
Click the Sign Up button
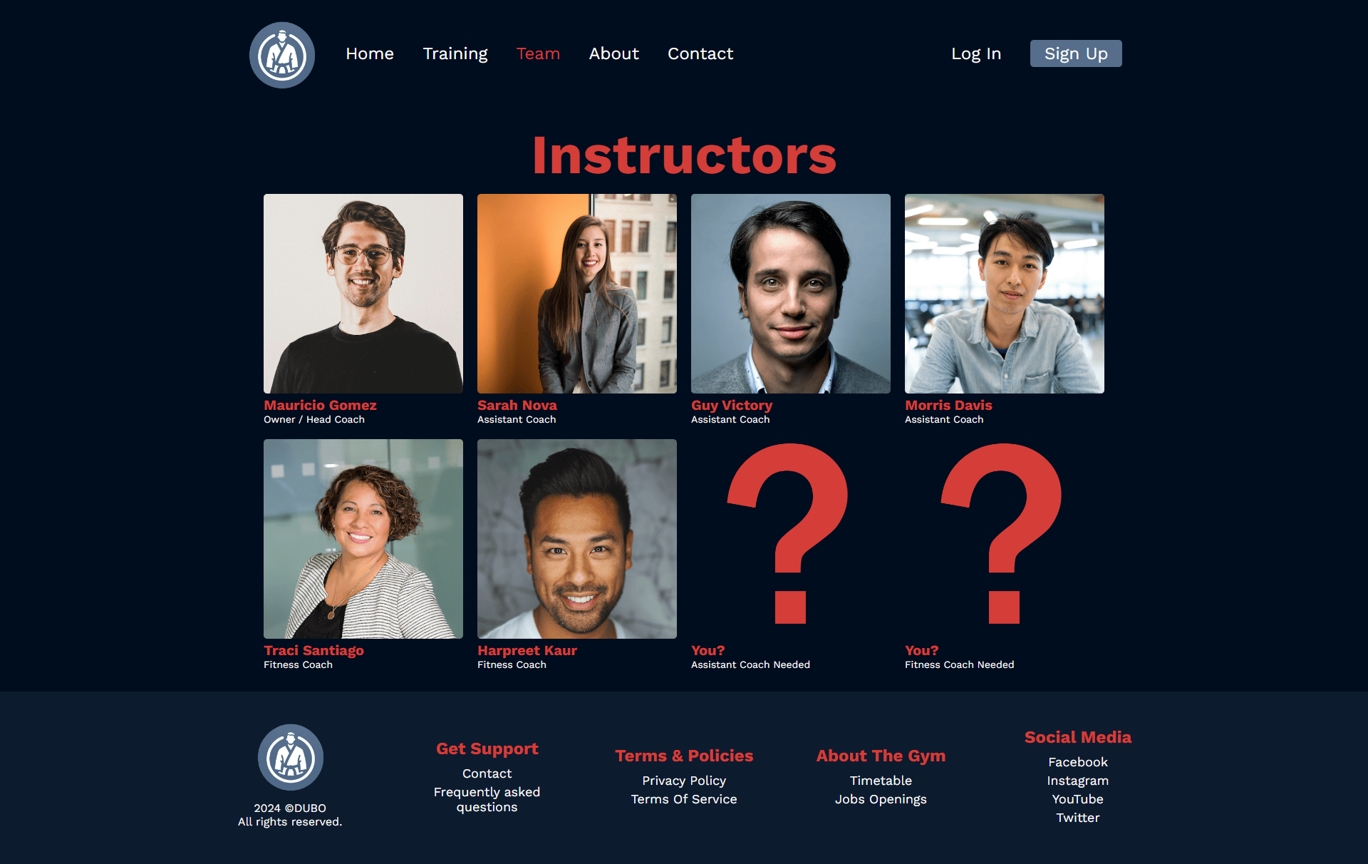pyautogui.click(x=1076, y=53)
